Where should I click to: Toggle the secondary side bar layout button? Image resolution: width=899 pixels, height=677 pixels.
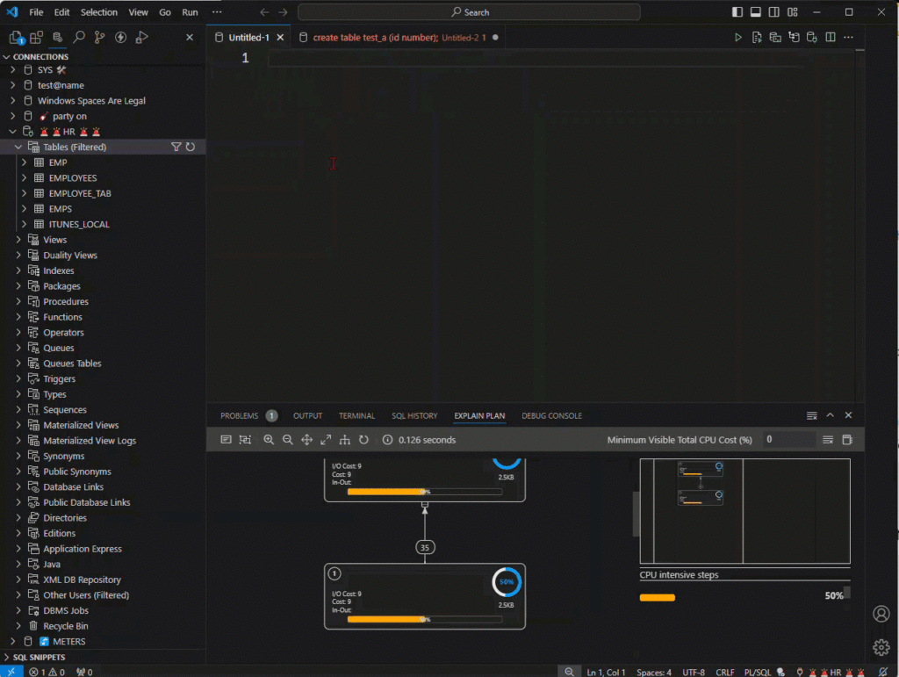point(774,12)
